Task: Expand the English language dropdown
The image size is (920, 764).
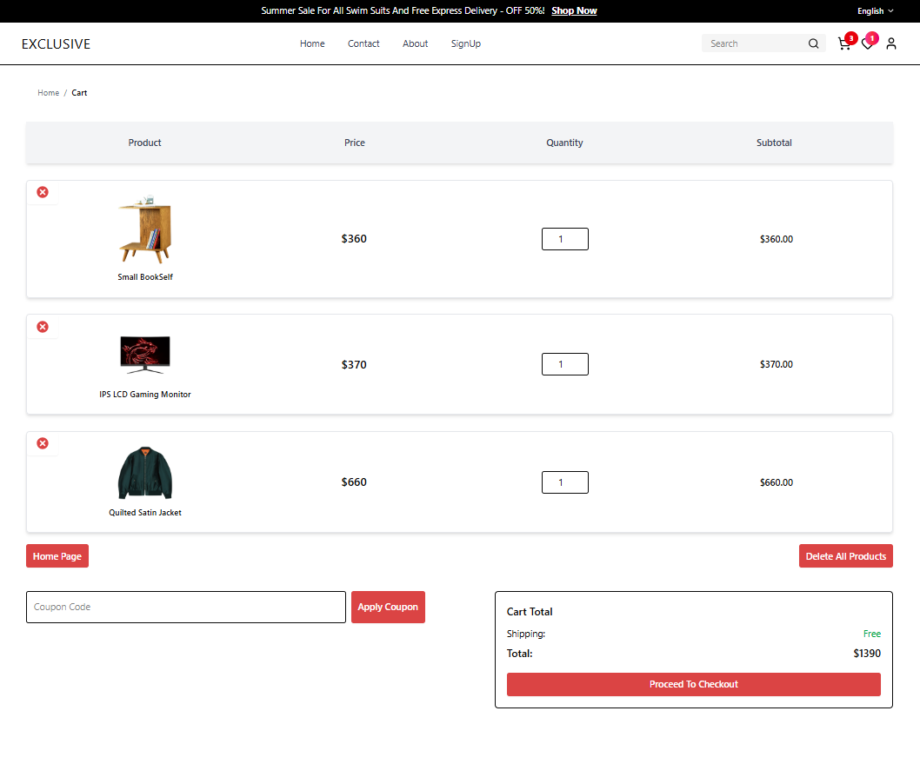Action: pyautogui.click(x=875, y=11)
